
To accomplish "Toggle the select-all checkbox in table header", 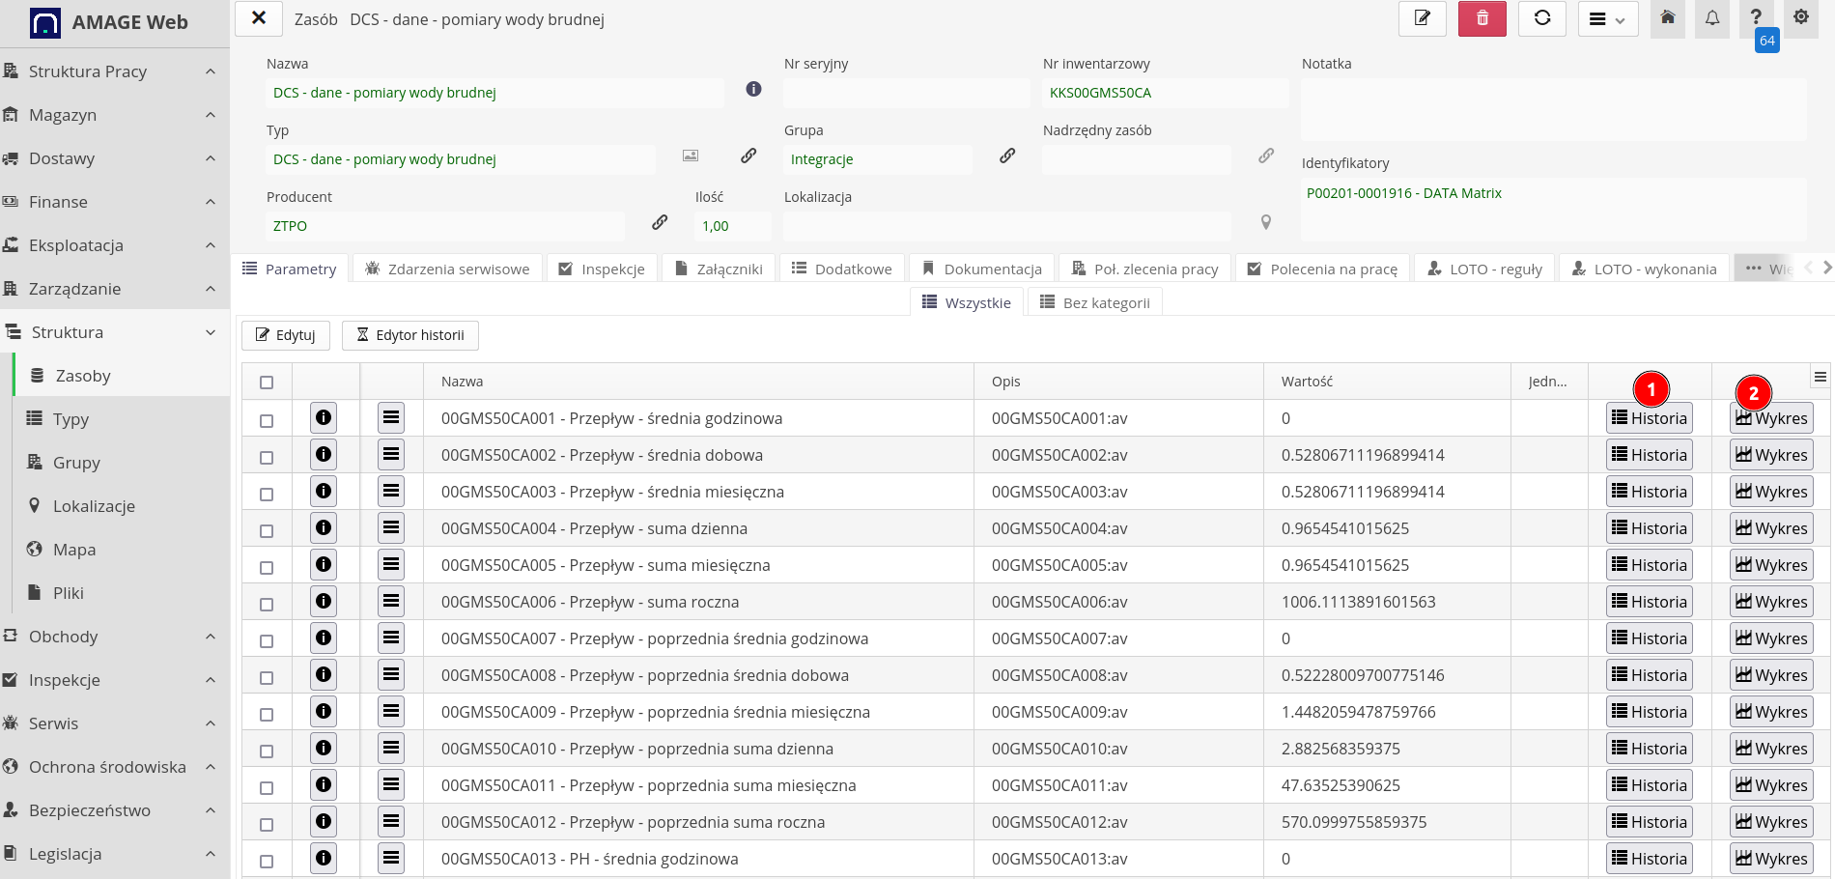I will [267, 383].
